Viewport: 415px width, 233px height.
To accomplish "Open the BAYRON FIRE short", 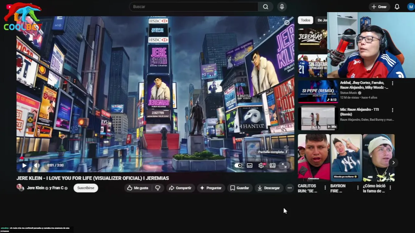I will pyautogui.click(x=346, y=158).
